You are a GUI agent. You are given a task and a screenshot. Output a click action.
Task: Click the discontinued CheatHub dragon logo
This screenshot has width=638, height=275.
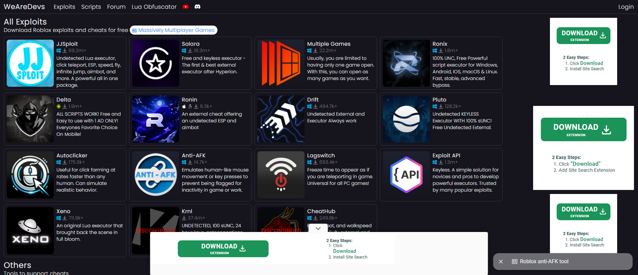point(281,220)
